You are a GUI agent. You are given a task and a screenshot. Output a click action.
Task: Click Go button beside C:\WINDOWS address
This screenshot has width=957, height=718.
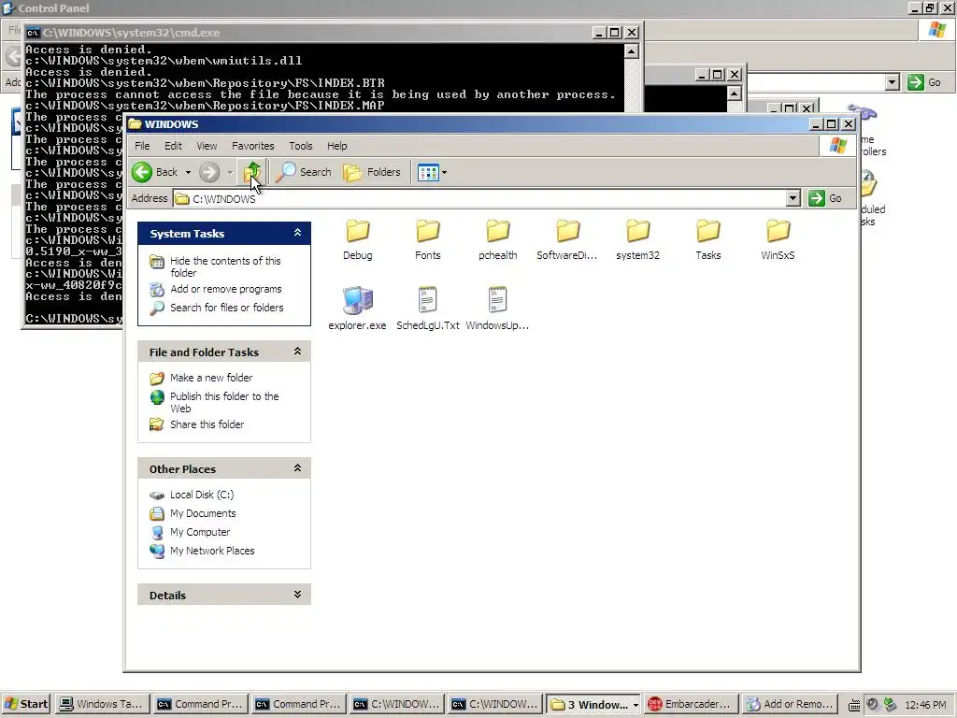point(826,198)
